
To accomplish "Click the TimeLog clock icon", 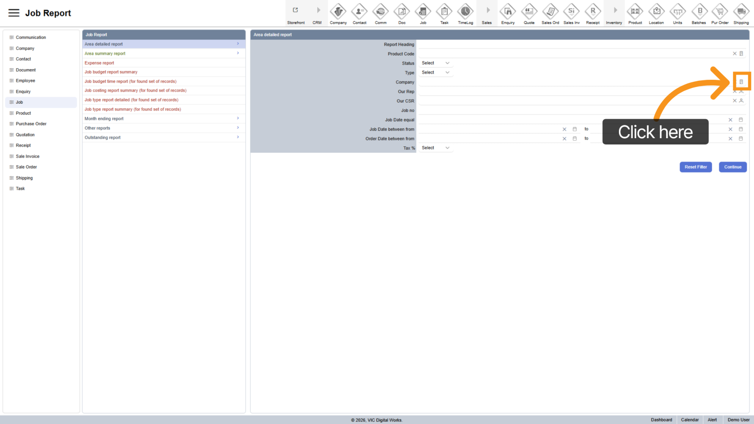I will tap(465, 12).
